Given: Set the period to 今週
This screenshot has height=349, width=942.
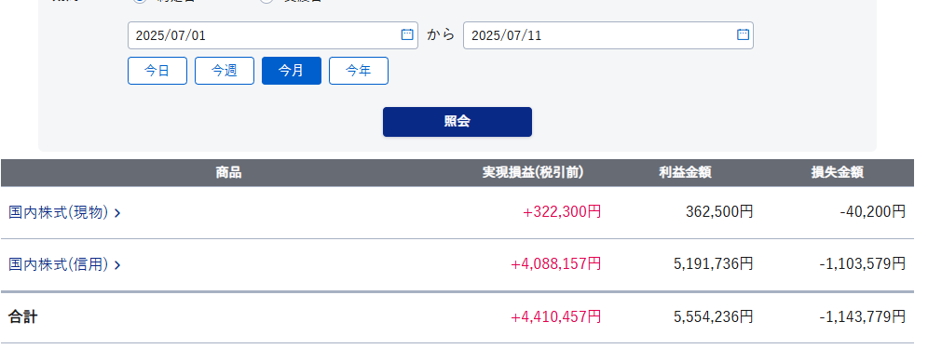Looking at the screenshot, I should pos(225,71).
